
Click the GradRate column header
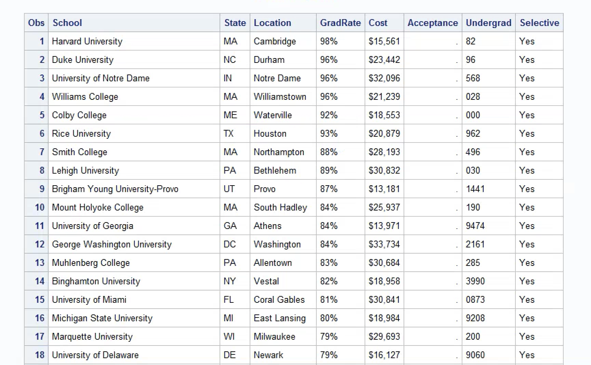340,23
